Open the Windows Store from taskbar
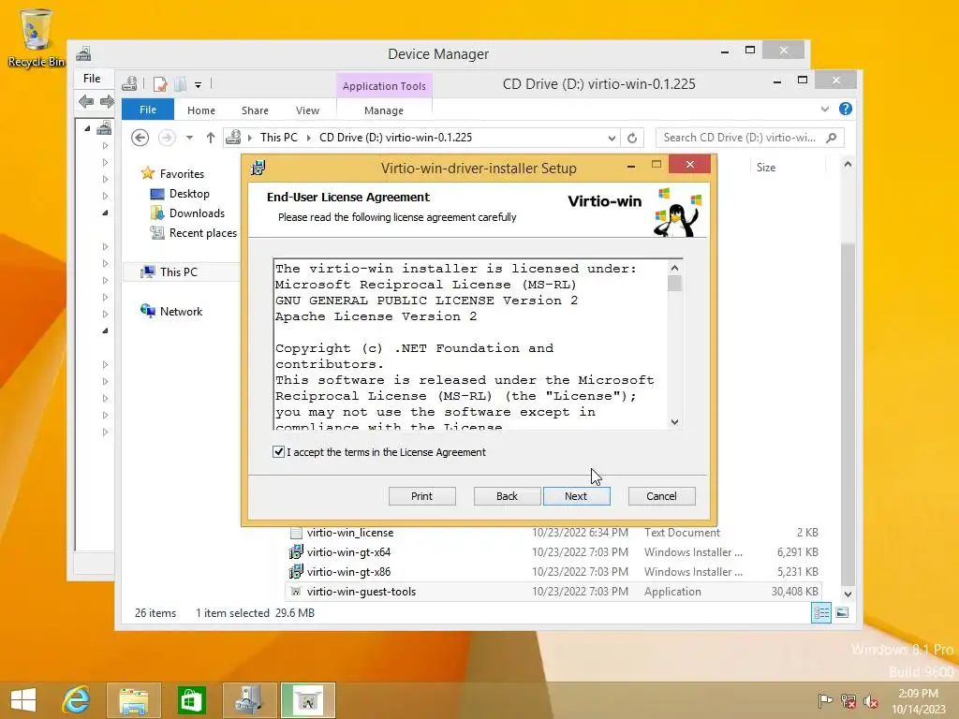The width and height of the screenshot is (959, 719). coord(191,700)
